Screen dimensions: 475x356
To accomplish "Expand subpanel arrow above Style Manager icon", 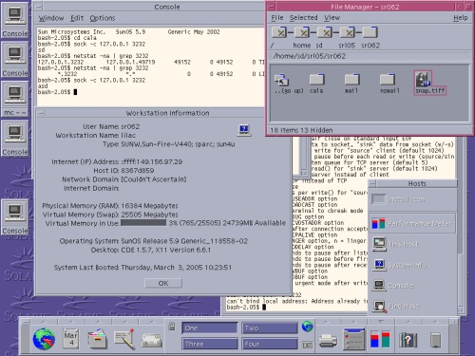I will tap(354, 322).
